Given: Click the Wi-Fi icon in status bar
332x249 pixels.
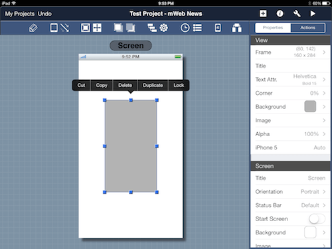Looking at the screenshot, I should (14, 3).
